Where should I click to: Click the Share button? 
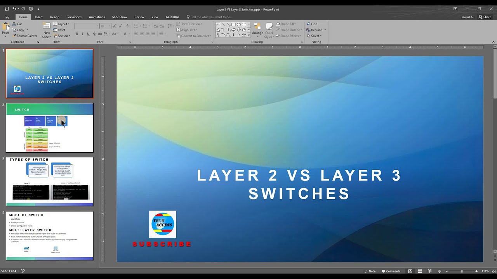coord(485,17)
